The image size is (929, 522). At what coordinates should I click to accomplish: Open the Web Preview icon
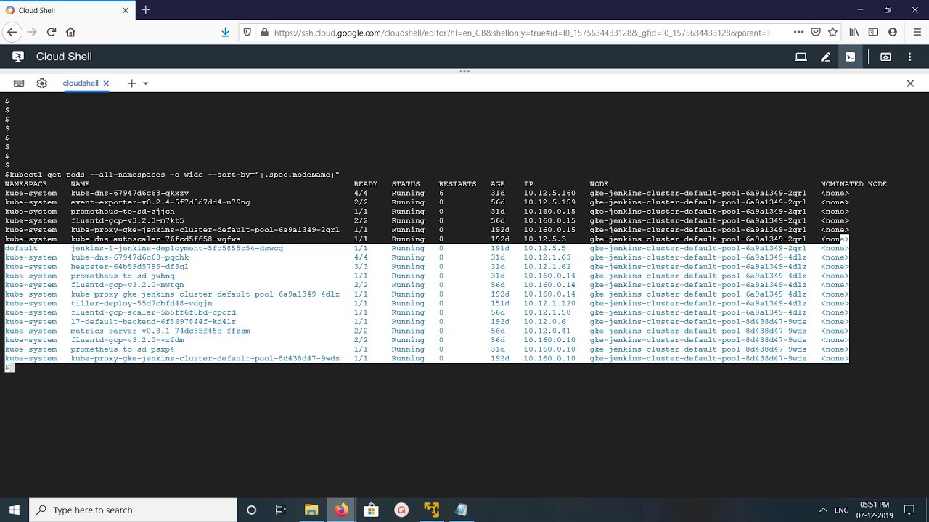click(x=885, y=57)
